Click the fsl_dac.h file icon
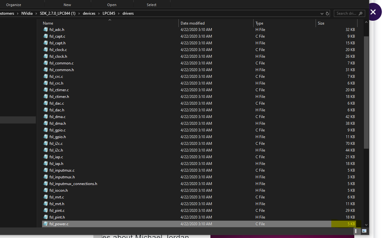Screen dimensions: 385x238 click(x=45, y=110)
